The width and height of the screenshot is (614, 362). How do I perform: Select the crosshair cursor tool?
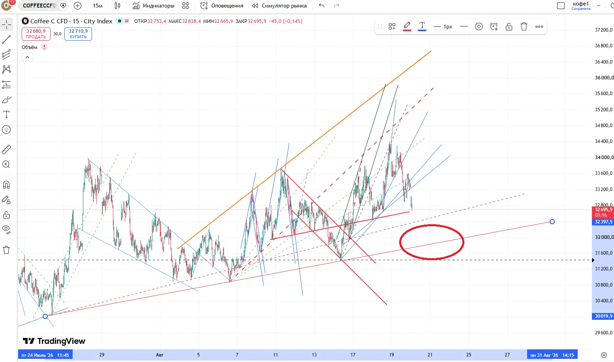coord(6,25)
